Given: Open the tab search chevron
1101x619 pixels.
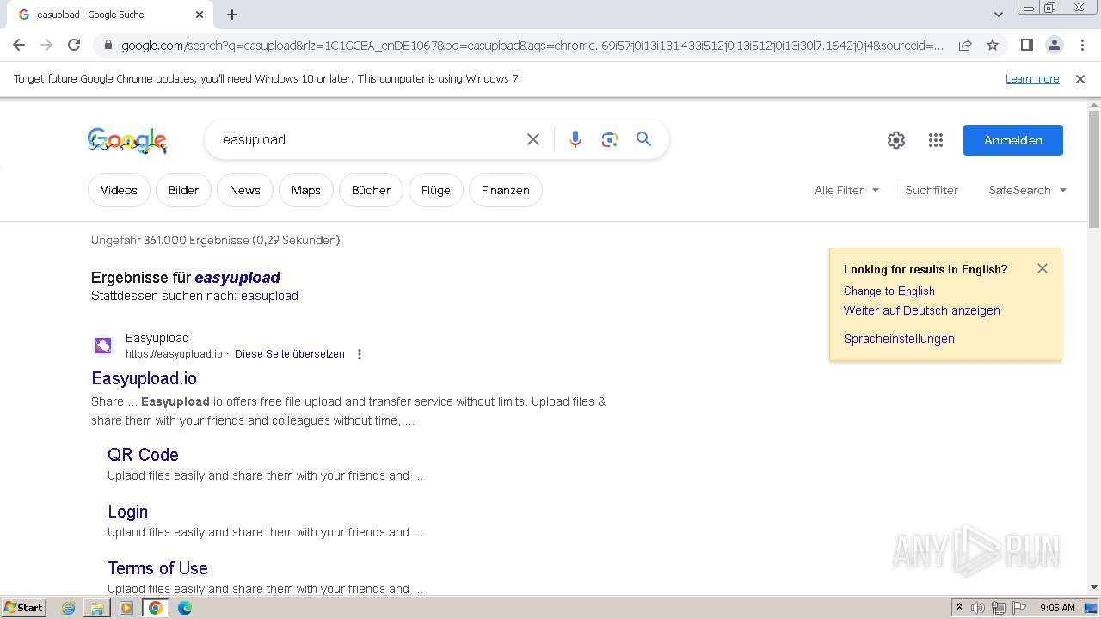Looking at the screenshot, I should 999,15.
